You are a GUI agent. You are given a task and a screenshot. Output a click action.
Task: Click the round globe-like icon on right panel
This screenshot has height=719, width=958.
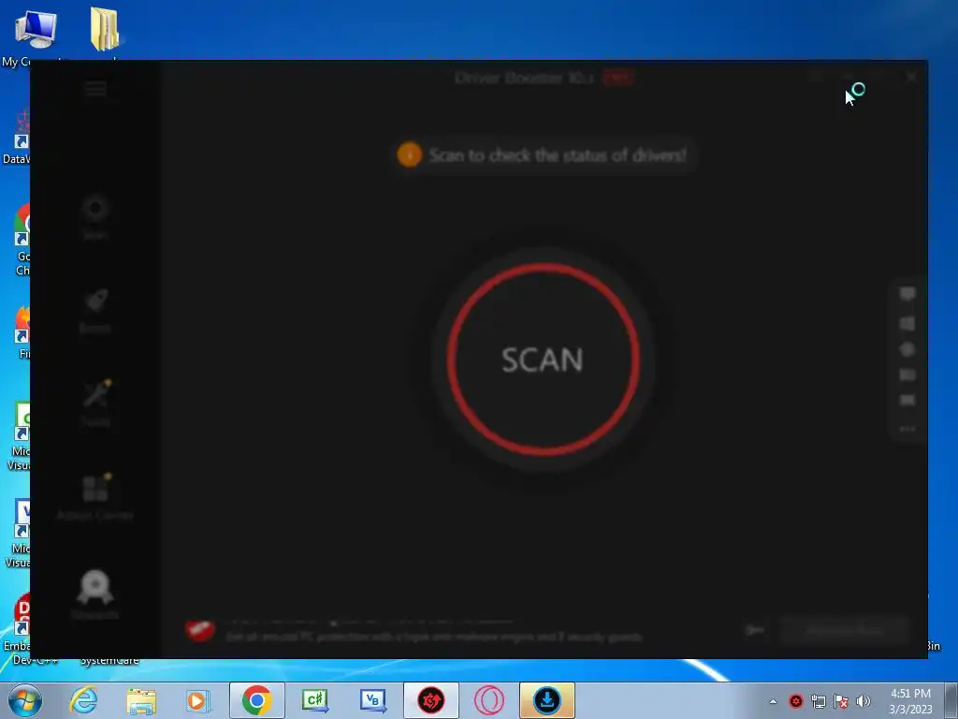coord(907,349)
